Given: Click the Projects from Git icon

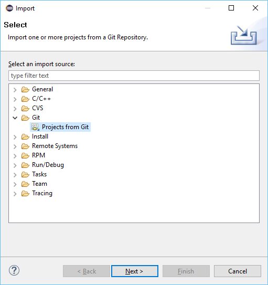Looking at the screenshot, I should pos(35,127).
